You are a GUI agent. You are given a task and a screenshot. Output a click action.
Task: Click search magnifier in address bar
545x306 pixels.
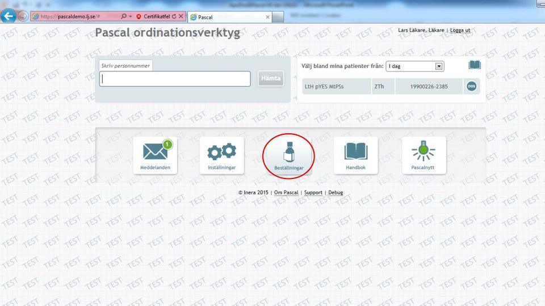(x=123, y=16)
